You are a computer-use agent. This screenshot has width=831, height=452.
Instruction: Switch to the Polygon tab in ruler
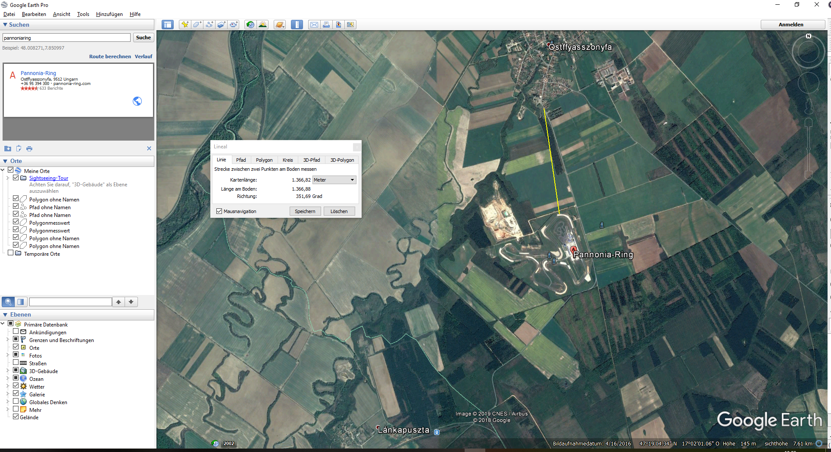coord(264,160)
